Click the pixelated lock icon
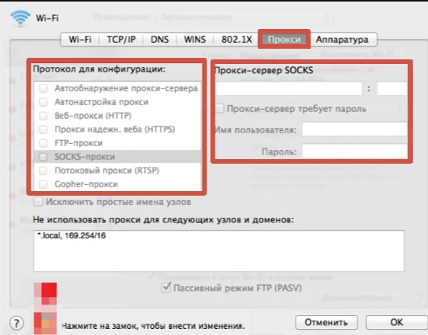 [x=45, y=308]
